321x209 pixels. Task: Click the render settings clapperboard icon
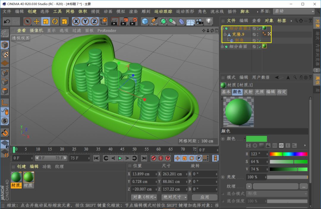133,21
